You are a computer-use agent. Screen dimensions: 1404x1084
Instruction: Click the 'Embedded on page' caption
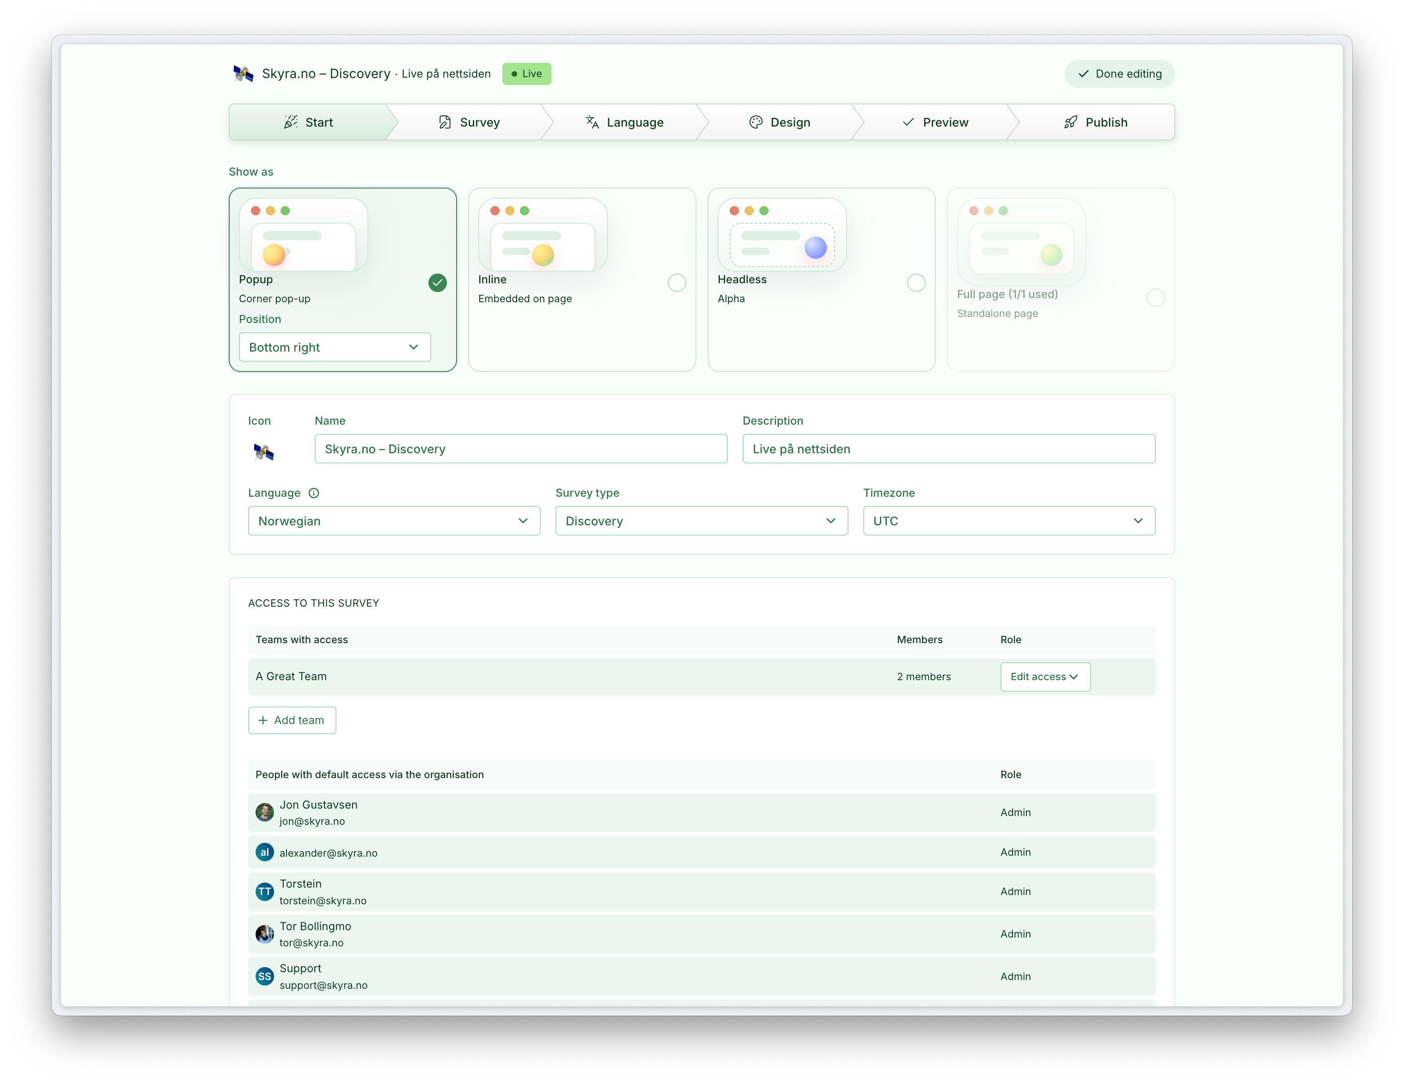pos(525,299)
